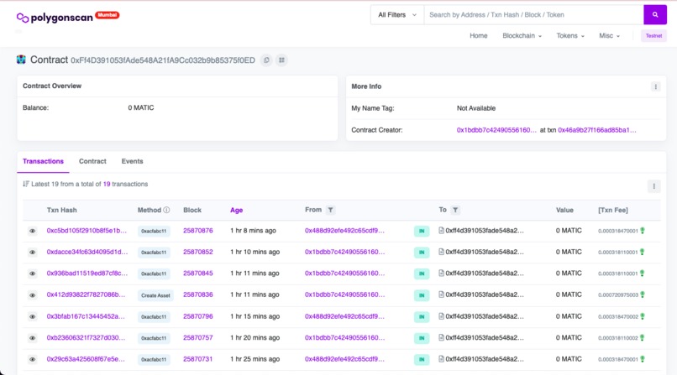Toggle eye preview for txn 0x29c63a425608
The image size is (677, 375).
[x=33, y=360]
